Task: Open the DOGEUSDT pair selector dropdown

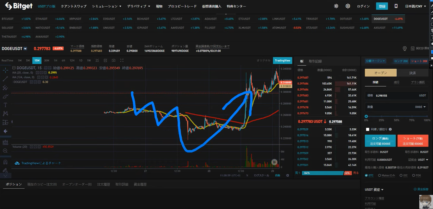Action: tap(25, 49)
